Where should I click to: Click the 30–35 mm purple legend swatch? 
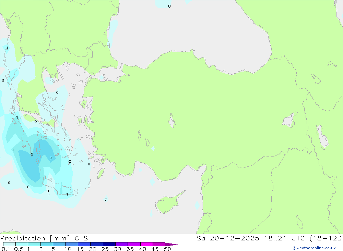pos(122,244)
